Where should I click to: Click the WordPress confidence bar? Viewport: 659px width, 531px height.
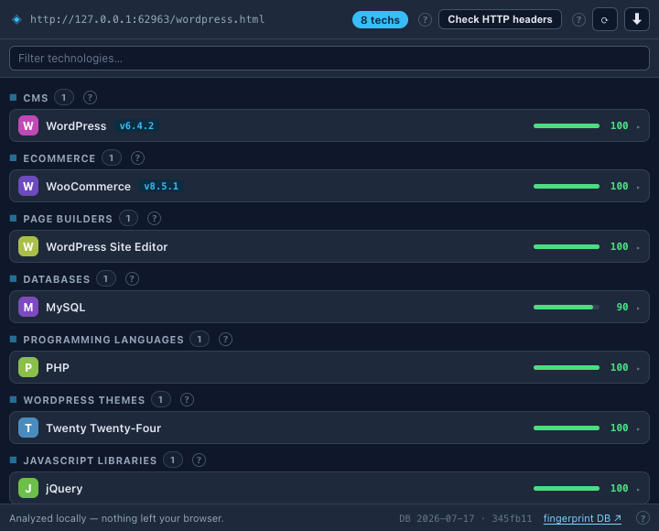[x=567, y=125]
